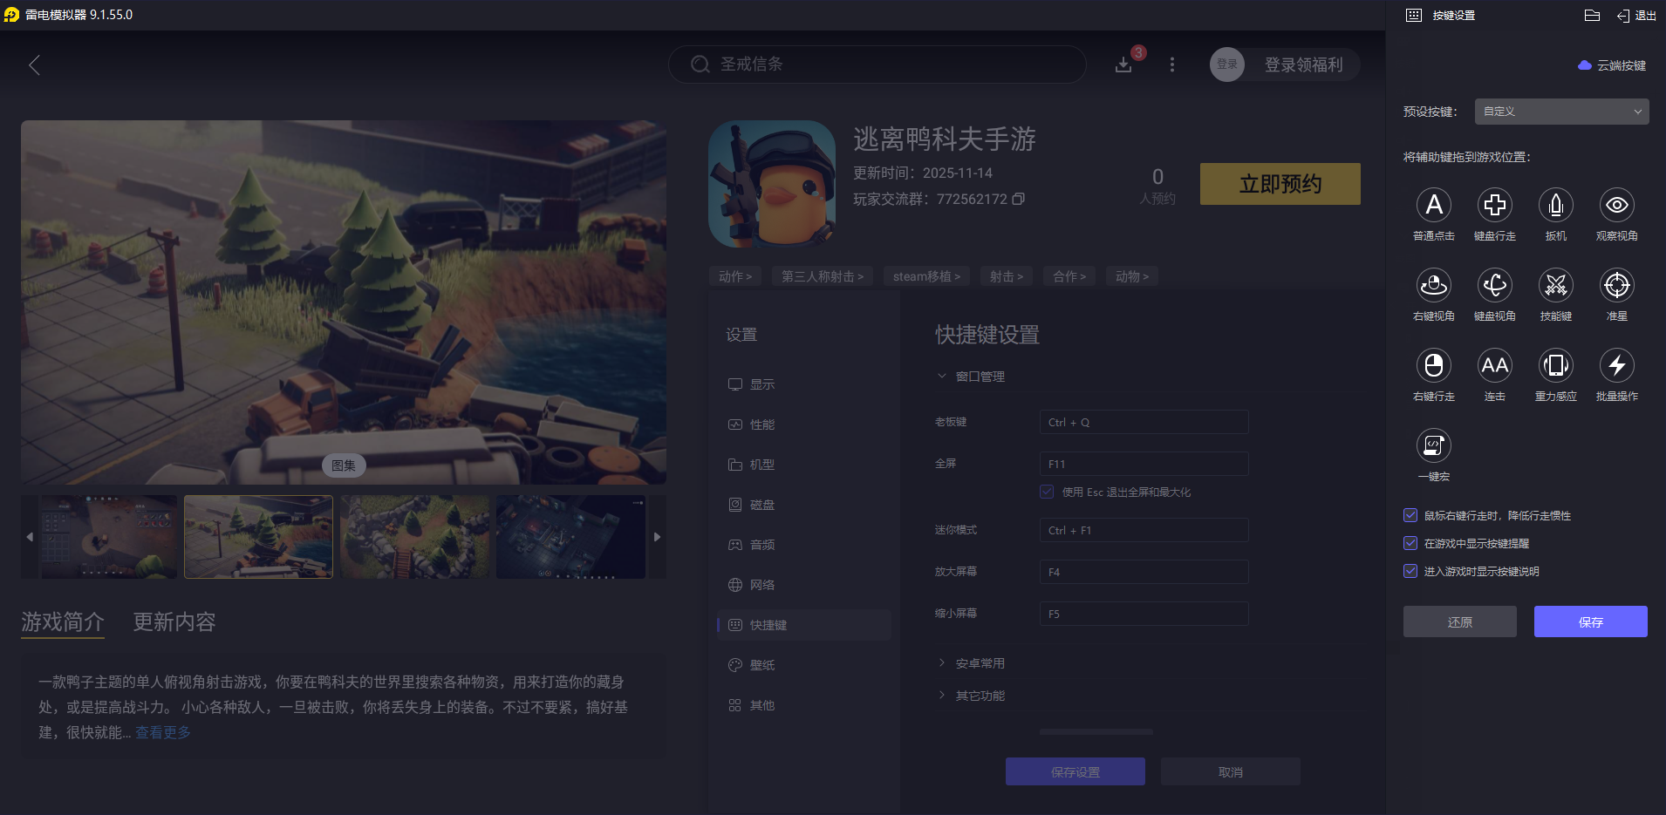This screenshot has width=1666, height=815.
Task: Click the 保存 button in key panel
Action: pos(1590,621)
